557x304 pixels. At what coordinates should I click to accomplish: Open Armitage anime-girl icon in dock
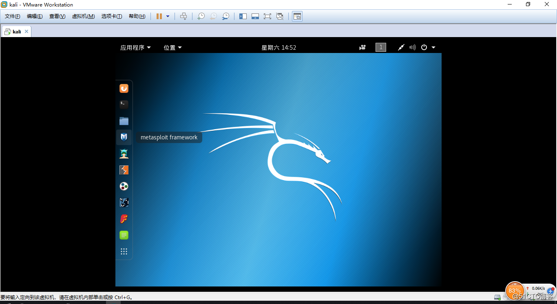[124, 154]
